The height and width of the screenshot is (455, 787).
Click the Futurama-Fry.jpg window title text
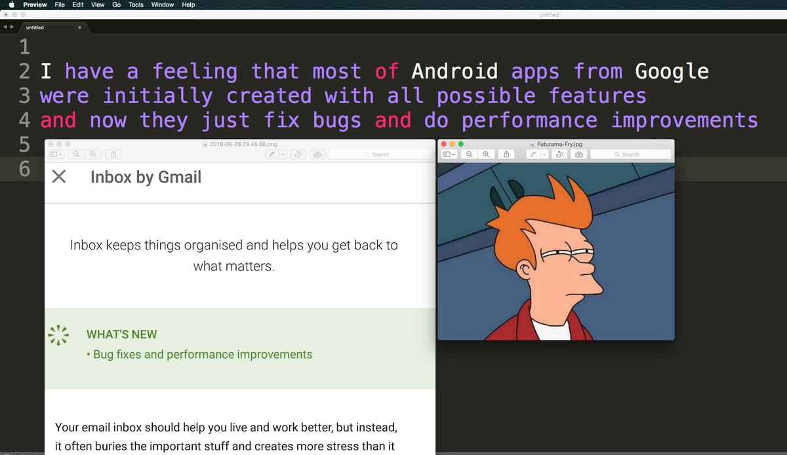pos(561,144)
